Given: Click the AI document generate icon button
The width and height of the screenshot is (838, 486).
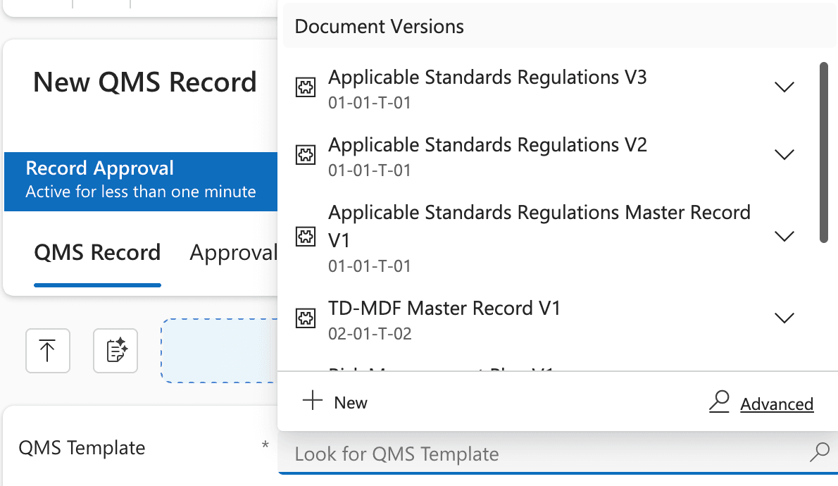Looking at the screenshot, I should coord(115,351).
